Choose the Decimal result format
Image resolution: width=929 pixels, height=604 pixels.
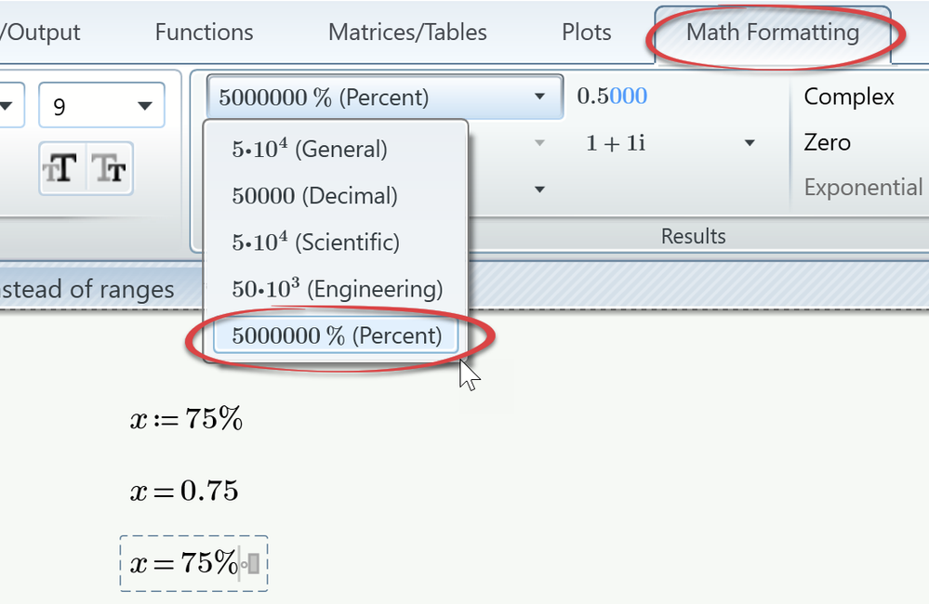click(x=314, y=196)
